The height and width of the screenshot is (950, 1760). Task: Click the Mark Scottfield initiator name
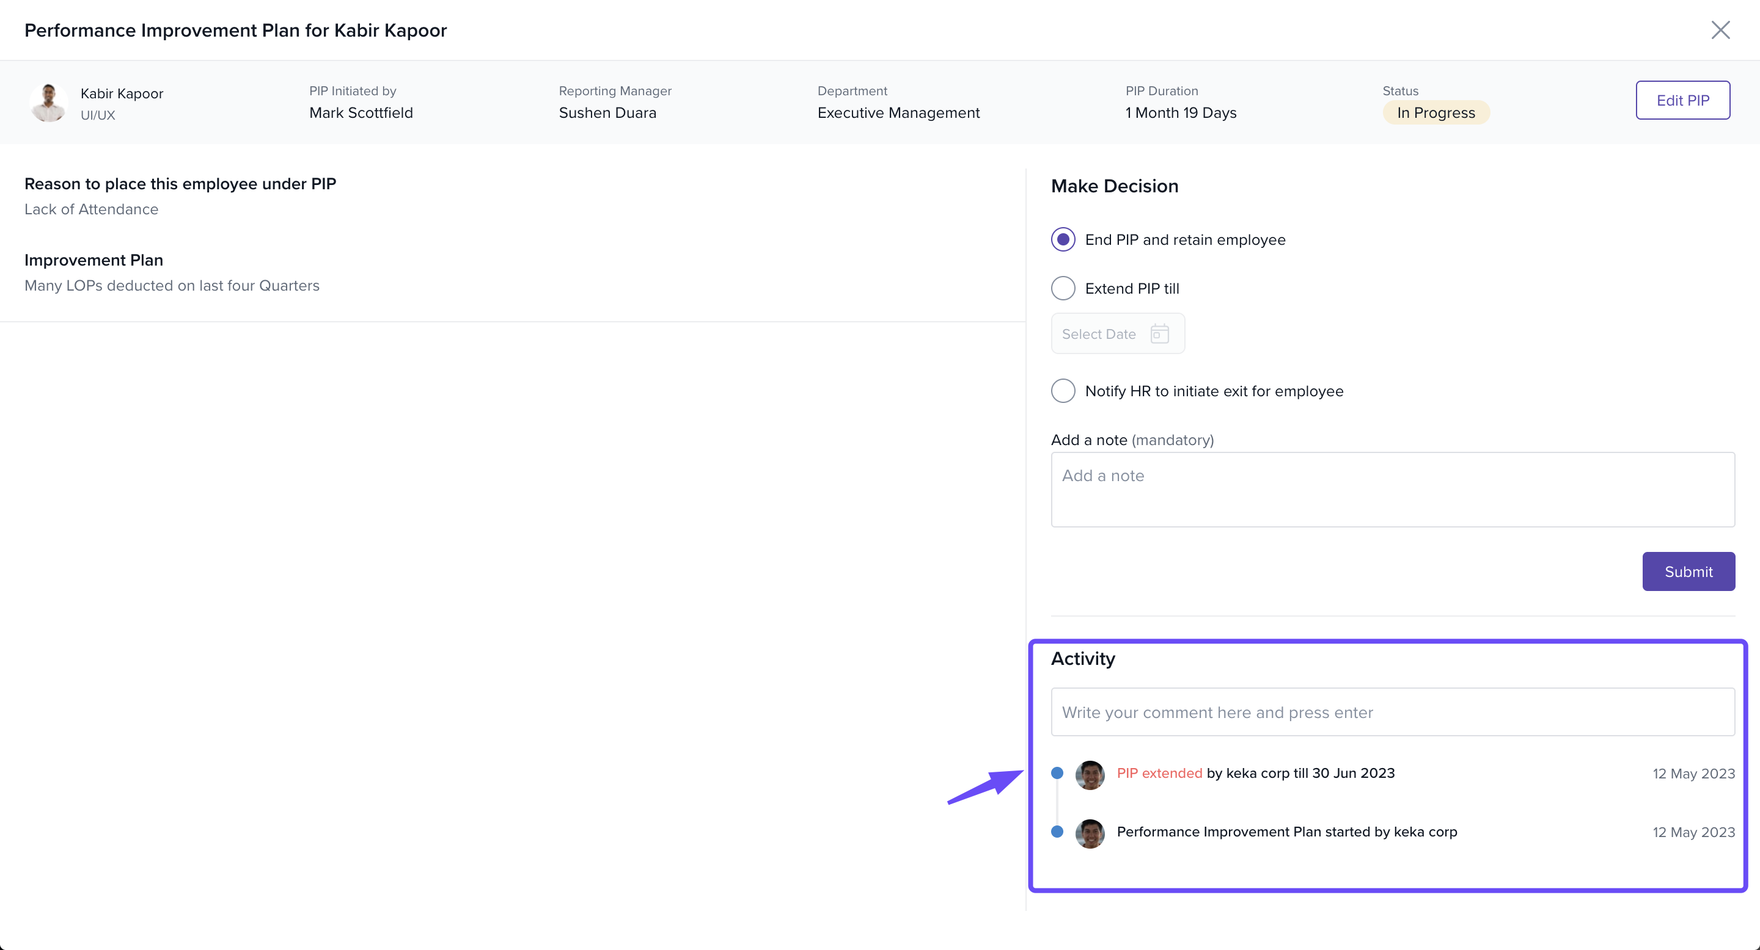click(361, 112)
